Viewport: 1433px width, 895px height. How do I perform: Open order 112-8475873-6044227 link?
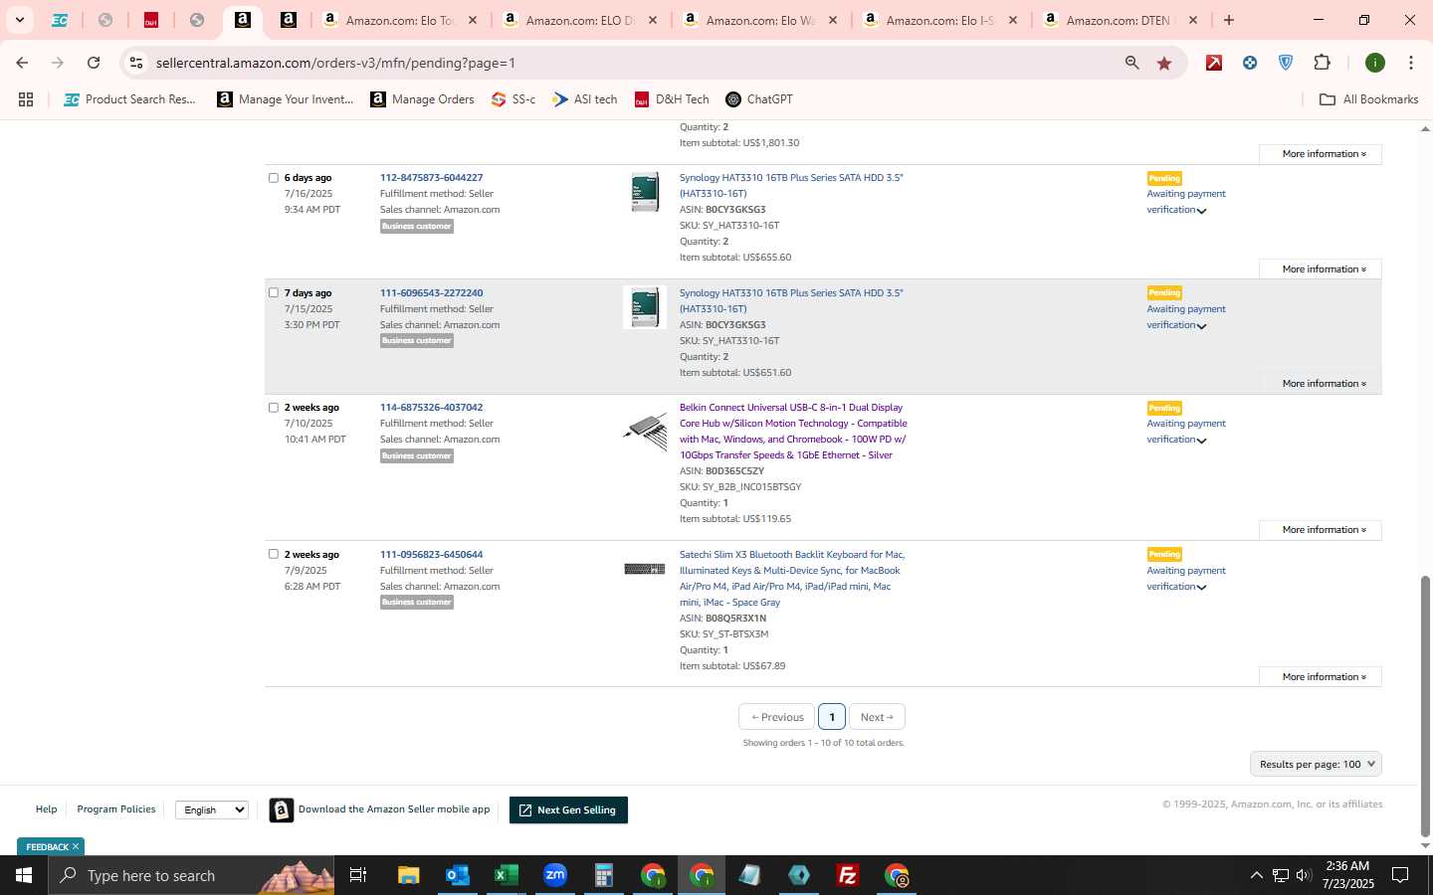431,178
